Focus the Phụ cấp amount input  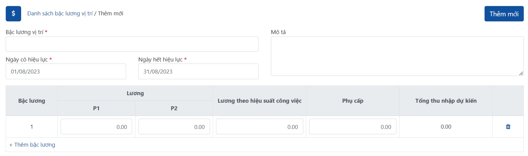(352, 127)
